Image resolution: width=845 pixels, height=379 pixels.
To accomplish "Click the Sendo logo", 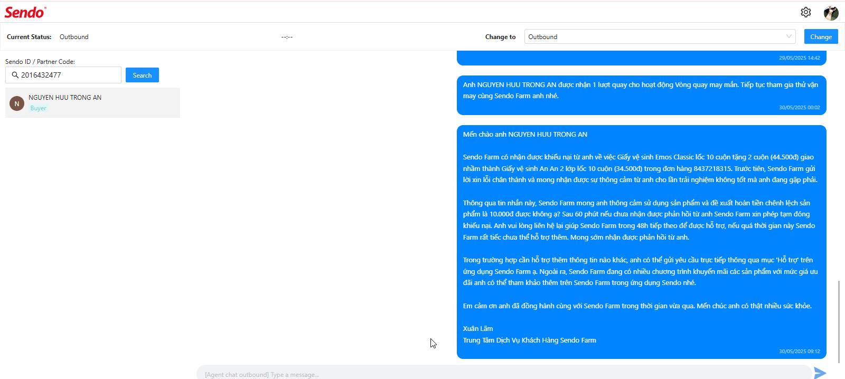I will pyautogui.click(x=25, y=12).
